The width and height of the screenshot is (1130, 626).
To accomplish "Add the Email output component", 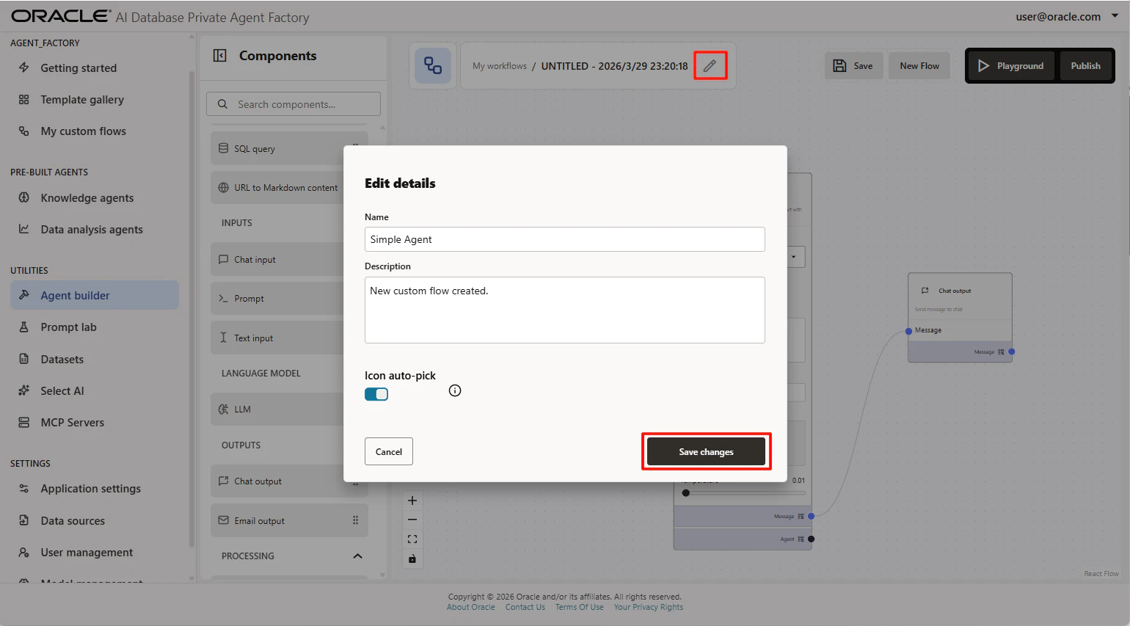I will [x=289, y=520].
